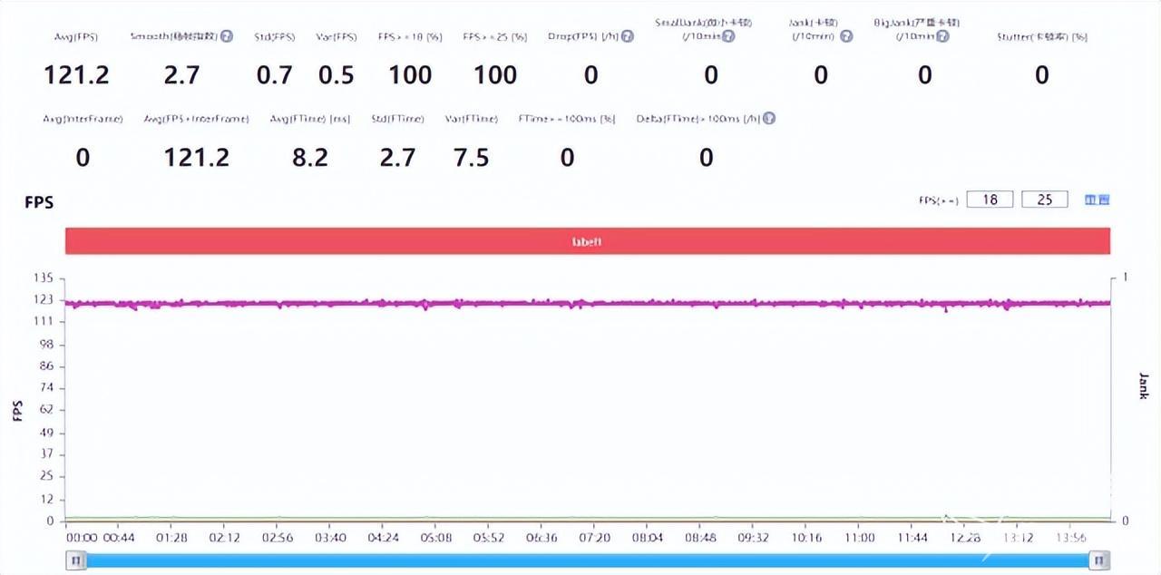Click the right handle of the time range slider
This screenshot has height=575, width=1161.
pos(1099,561)
